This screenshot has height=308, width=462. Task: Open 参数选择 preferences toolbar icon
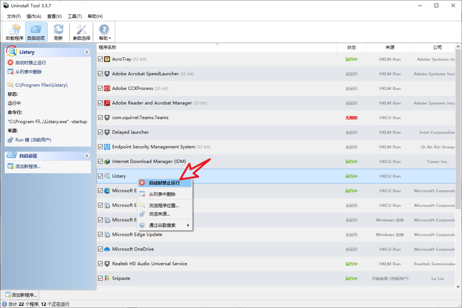(x=82, y=32)
